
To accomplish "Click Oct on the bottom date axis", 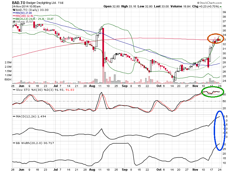I will [159, 170].
